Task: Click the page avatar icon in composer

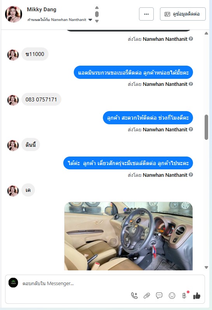Action: tap(13, 283)
